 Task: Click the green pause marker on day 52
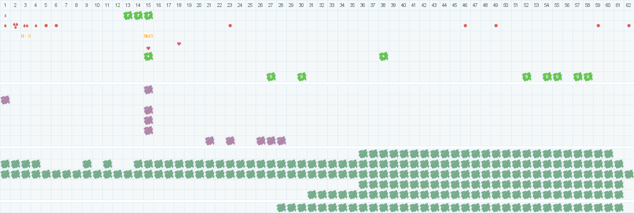coord(527,77)
